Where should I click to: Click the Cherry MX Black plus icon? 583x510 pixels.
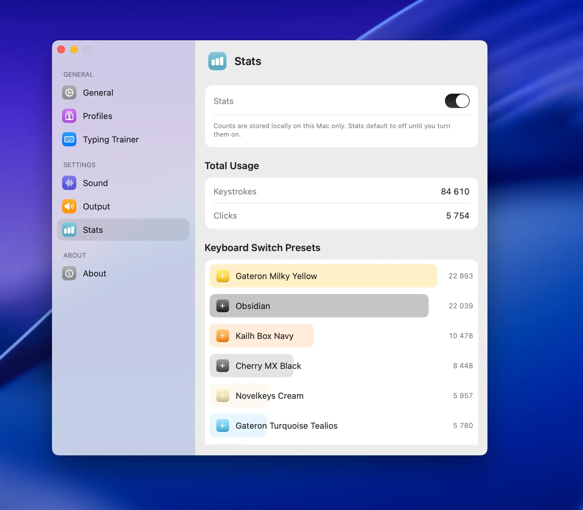(223, 366)
